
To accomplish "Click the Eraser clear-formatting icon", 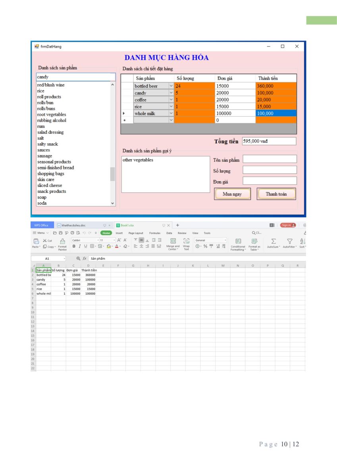I will pos(125,246).
